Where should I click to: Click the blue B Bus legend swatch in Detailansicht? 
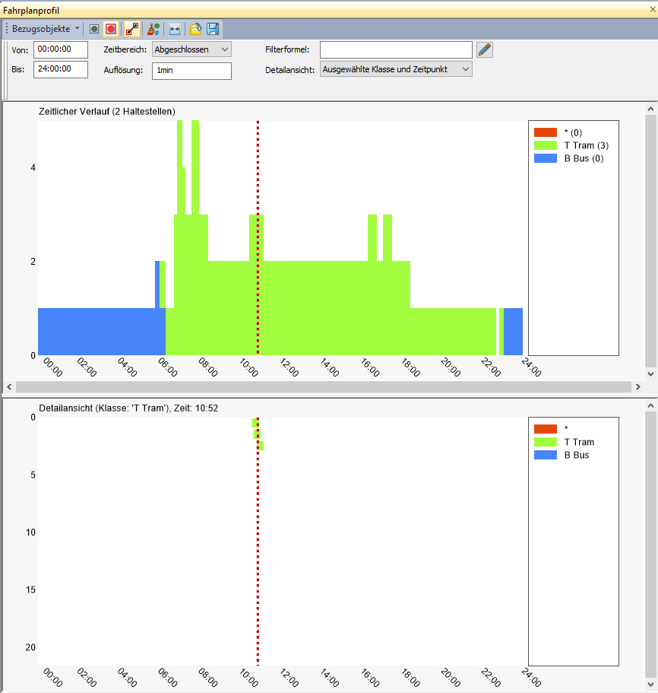(546, 455)
